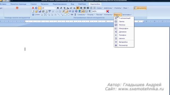The image size is (170, 95).
Task: Click the blue circular globe icon
Action: [76, 11]
